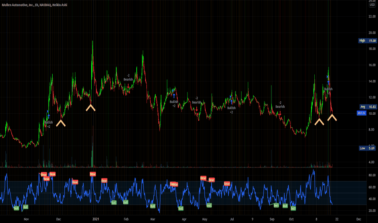Screen dimensions: 378x223
Task: Click the Oct label on time axis
Action: (291, 219)
